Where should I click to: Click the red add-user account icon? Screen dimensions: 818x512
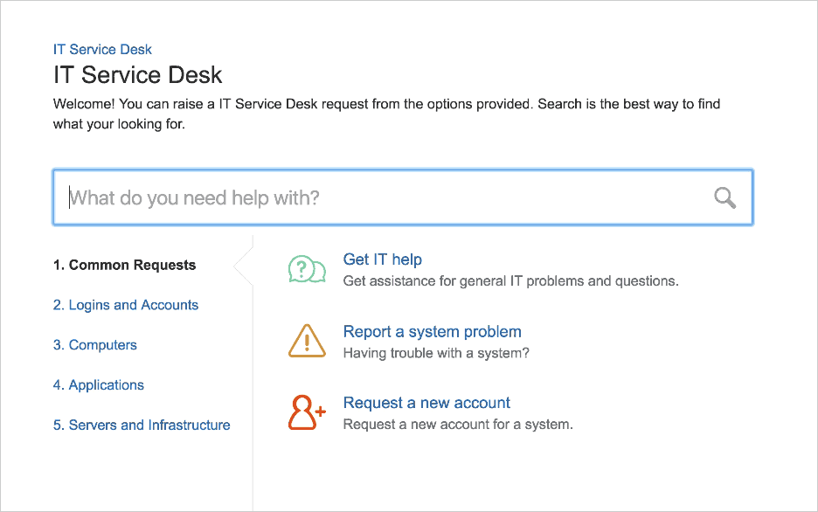[x=308, y=412]
